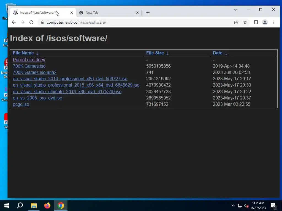Open the Parent directory/ link
Image resolution: width=282 pixels, height=211 pixels.
[x=29, y=60]
